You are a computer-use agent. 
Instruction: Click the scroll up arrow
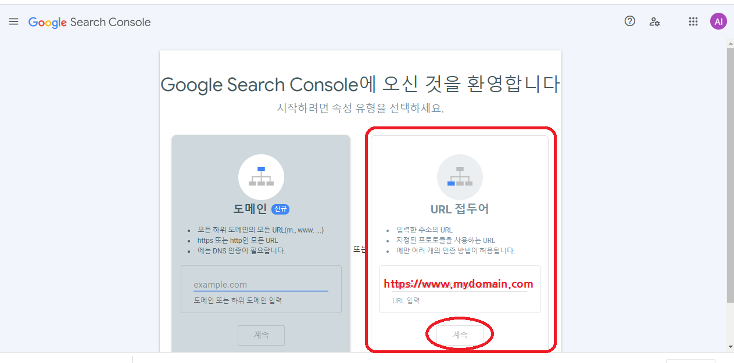731,43
